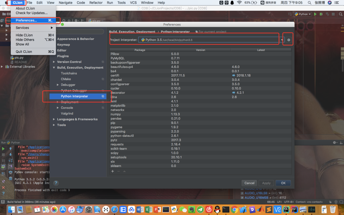
Task: Open the Preferences help question mark
Action: (x=56, y=183)
